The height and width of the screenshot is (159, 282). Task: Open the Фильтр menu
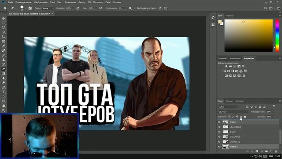pyautogui.click(x=82, y=2)
